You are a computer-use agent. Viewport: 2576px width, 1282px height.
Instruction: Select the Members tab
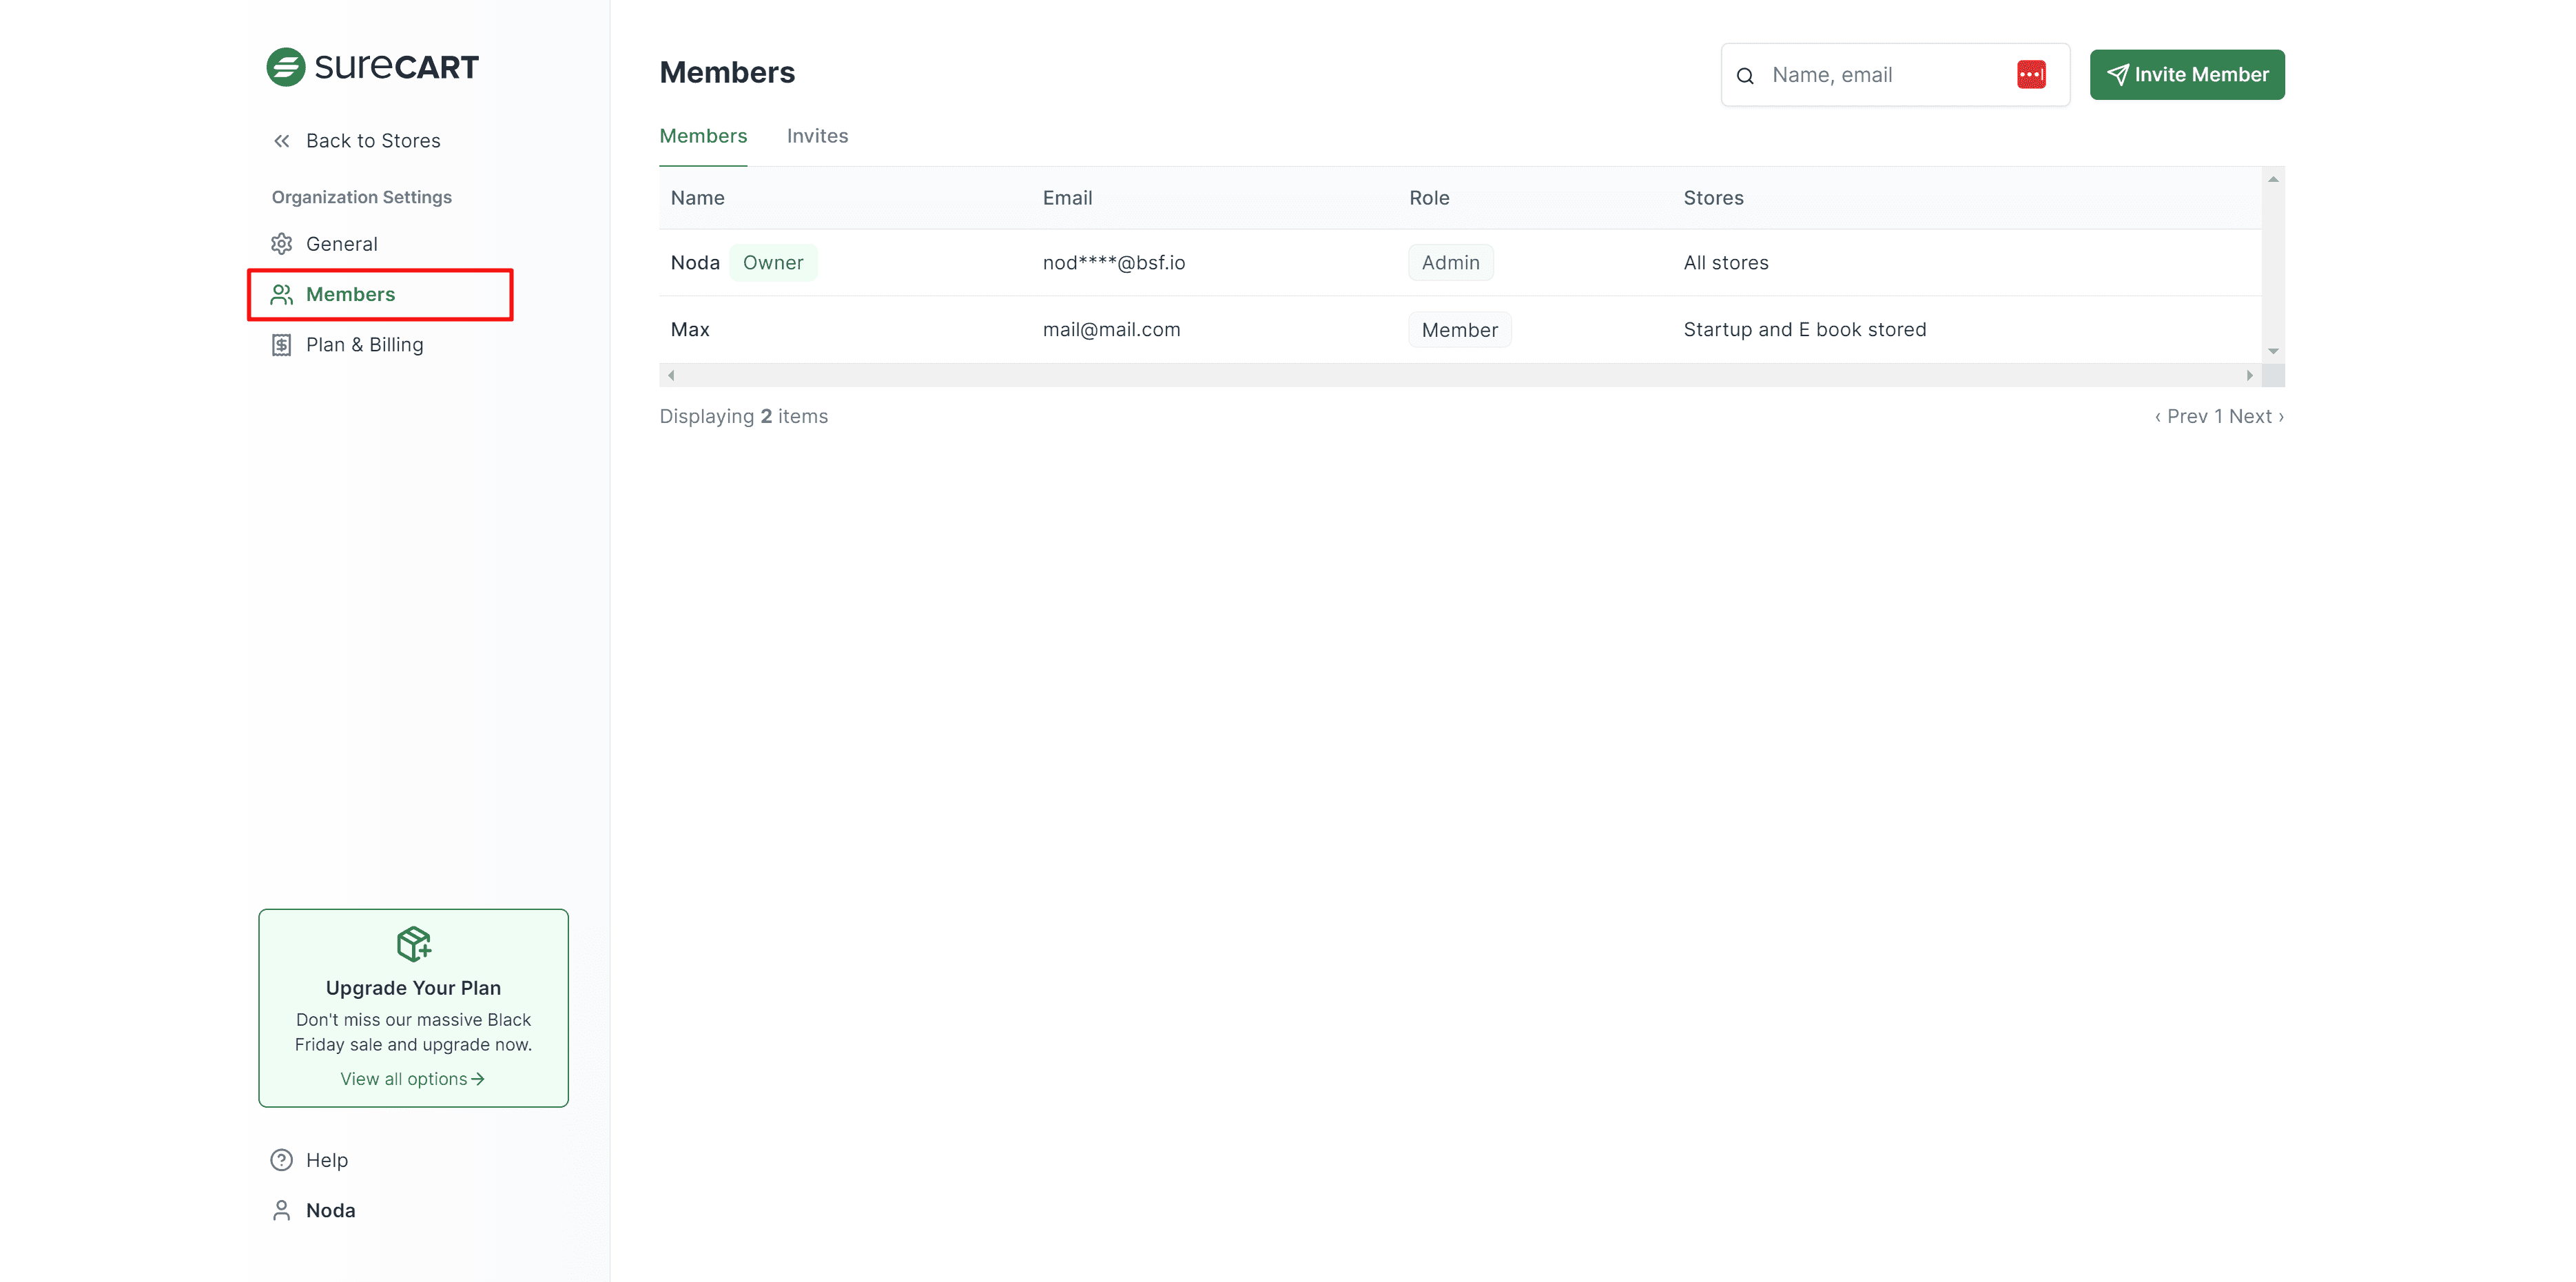[x=703, y=136]
